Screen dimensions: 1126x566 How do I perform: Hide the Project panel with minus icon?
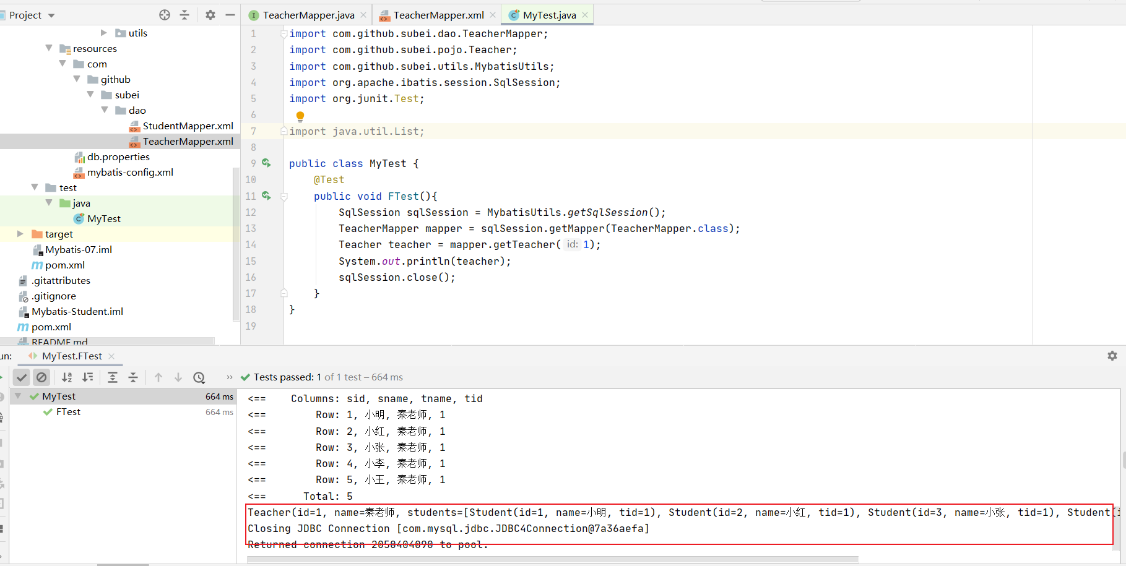[230, 15]
